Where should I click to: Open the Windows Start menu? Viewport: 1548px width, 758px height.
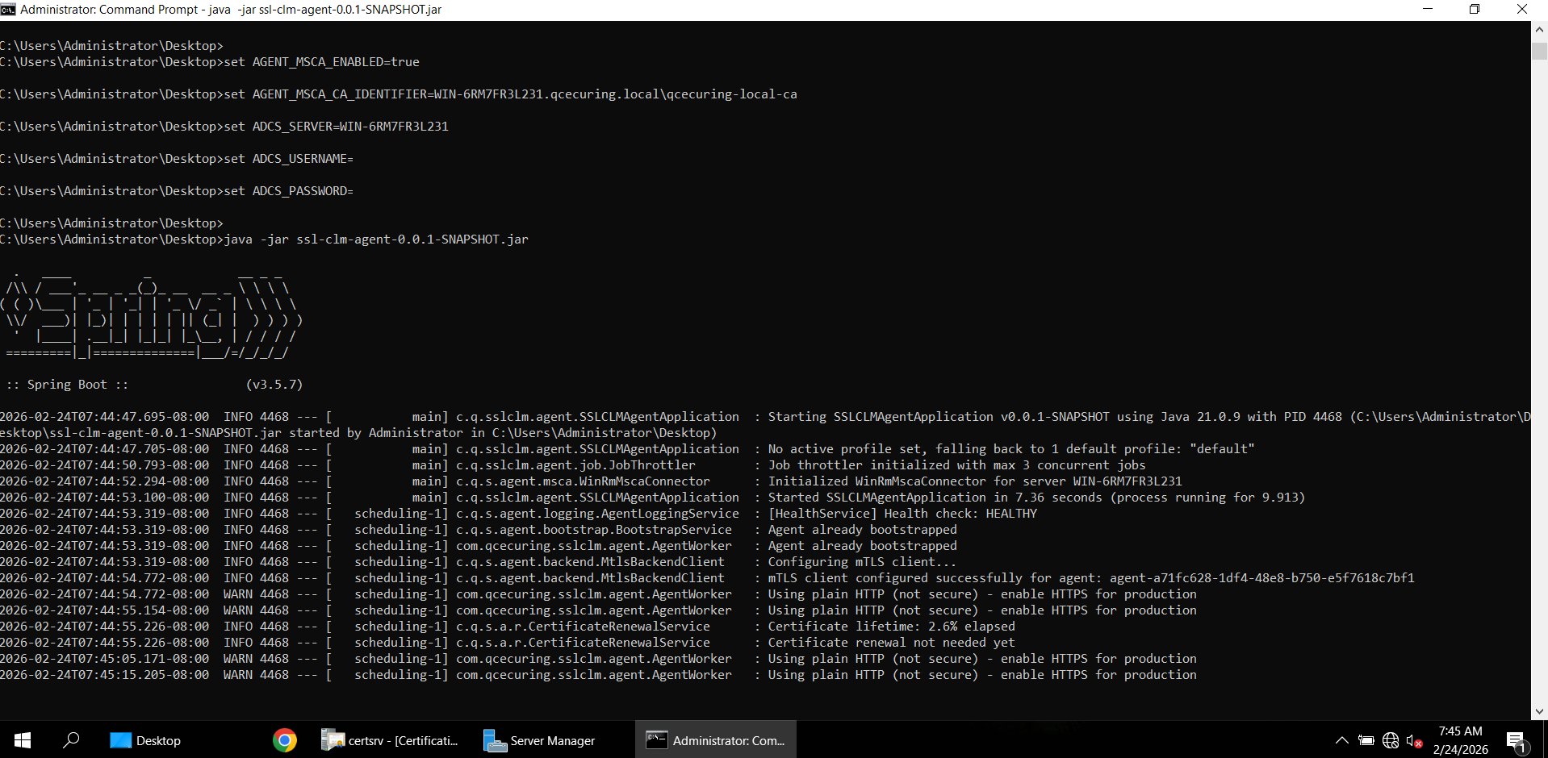[23, 740]
